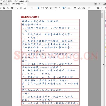Click the page number field

(x=30, y=8)
